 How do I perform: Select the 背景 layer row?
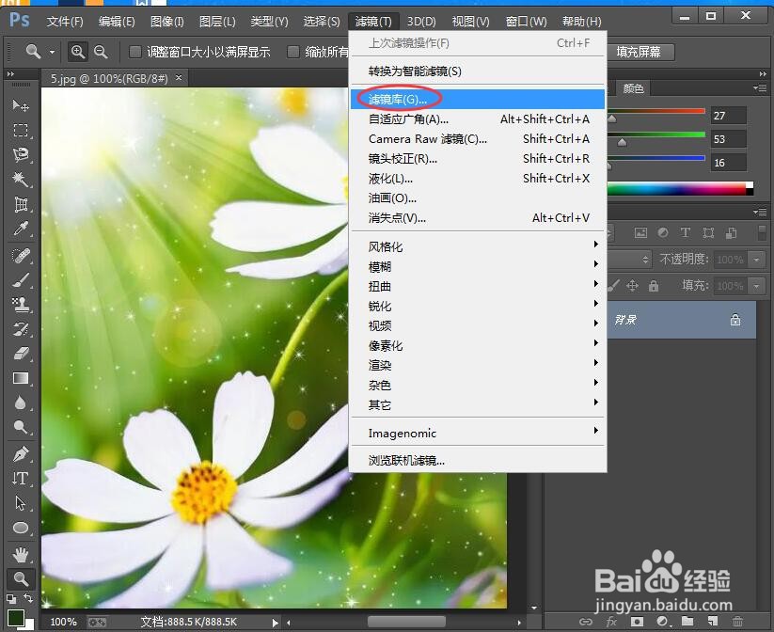pyautogui.click(x=682, y=320)
